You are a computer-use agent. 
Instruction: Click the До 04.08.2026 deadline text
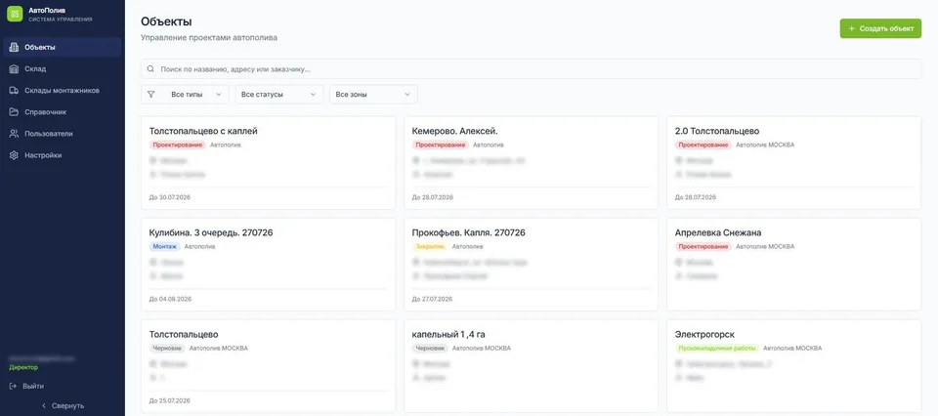click(x=170, y=298)
